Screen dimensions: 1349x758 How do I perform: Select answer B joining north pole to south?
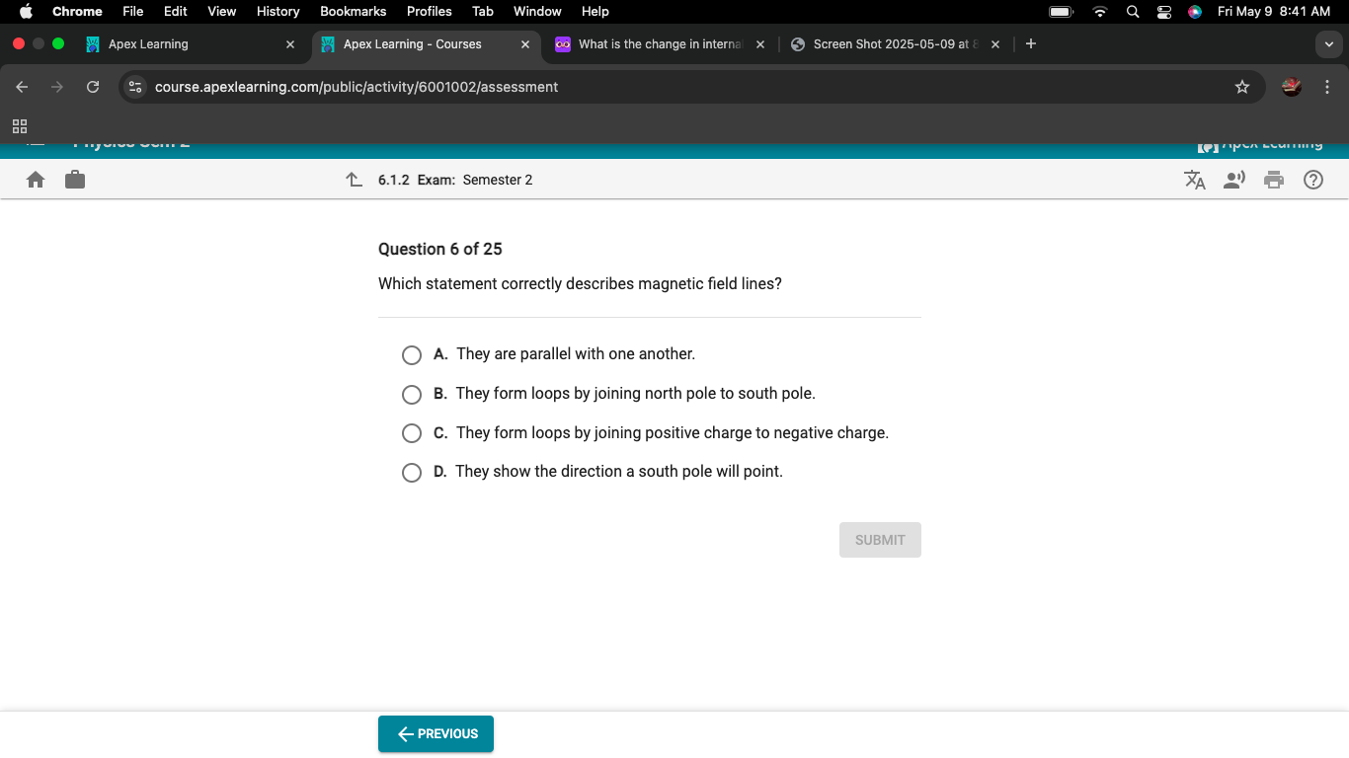[412, 394]
